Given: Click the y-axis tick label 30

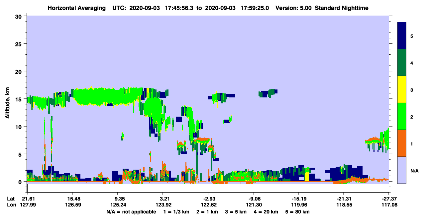Looking at the screenshot, I should coord(19,16).
